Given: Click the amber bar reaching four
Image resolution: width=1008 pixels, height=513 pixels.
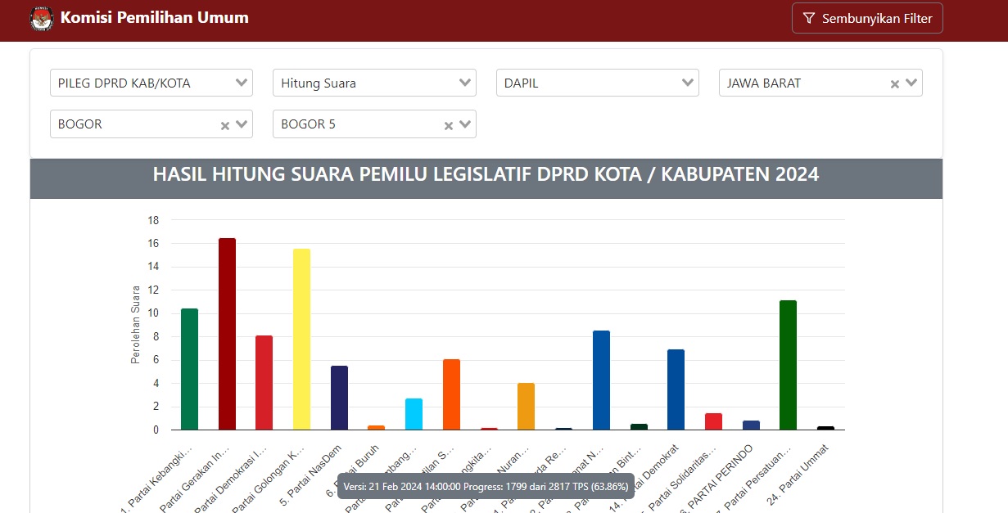Looking at the screenshot, I should click(526, 406).
